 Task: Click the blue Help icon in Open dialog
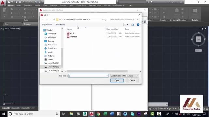coord(138,25)
